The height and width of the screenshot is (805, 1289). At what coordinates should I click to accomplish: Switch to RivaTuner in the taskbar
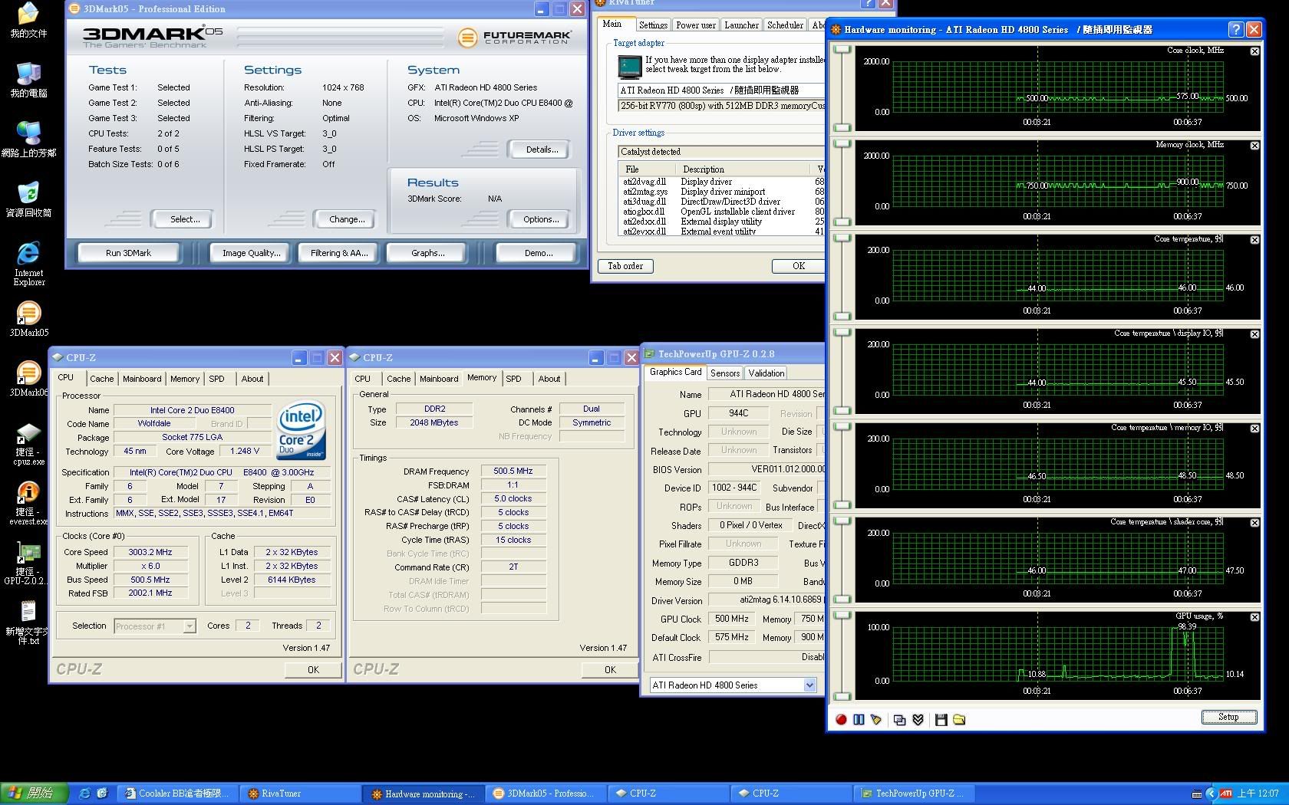click(x=298, y=793)
